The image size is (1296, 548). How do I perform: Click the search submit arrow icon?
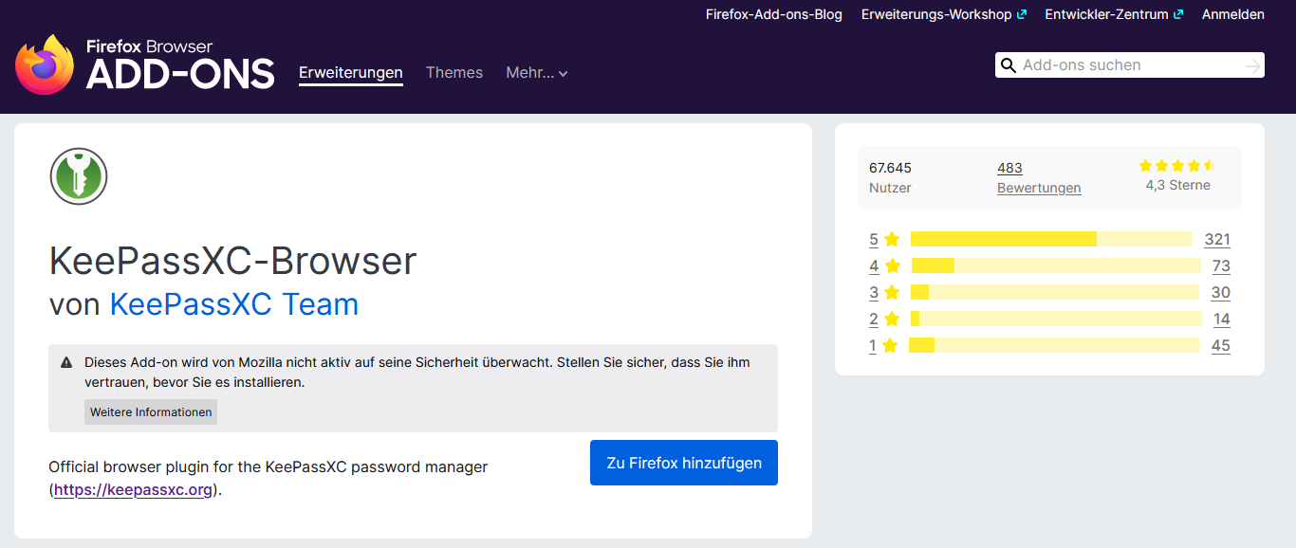1252,65
